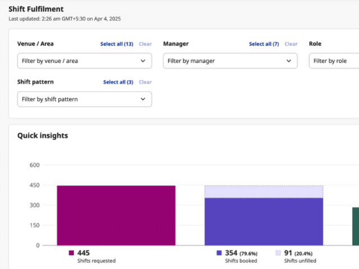This screenshot has width=359, height=269.
Task: Click the Quick insights heading
Action: tap(43, 136)
